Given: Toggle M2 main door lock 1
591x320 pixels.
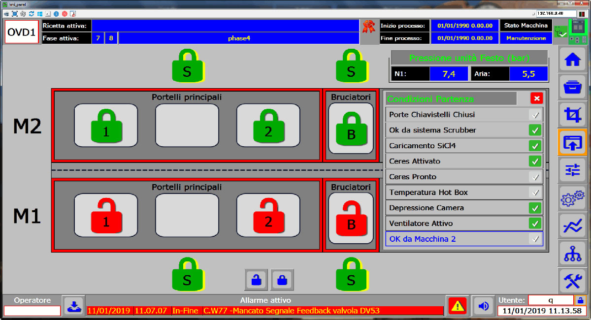Looking at the screenshot, I should [x=106, y=126].
